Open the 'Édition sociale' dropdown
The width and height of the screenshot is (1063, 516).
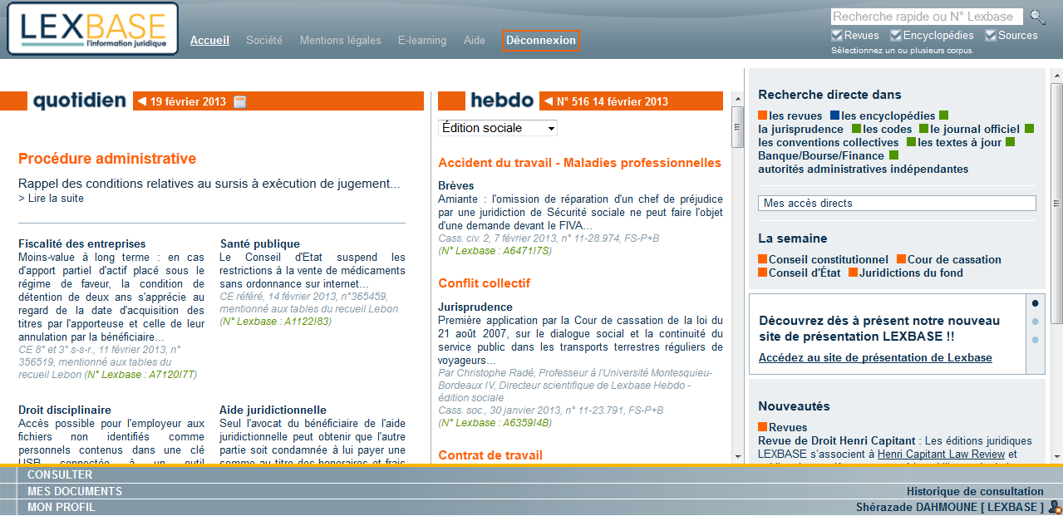click(x=498, y=128)
